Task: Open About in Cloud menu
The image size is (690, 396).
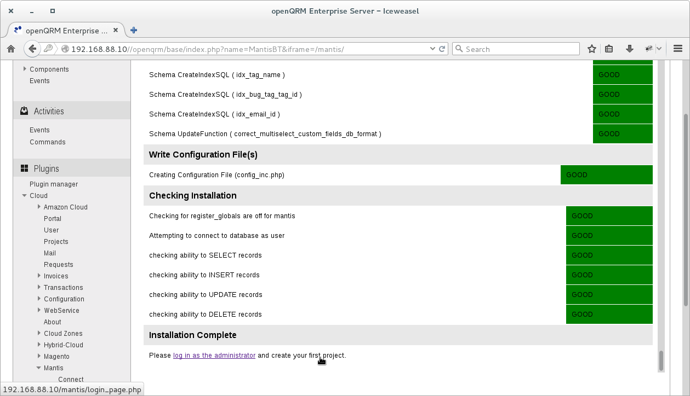Action: [53, 322]
